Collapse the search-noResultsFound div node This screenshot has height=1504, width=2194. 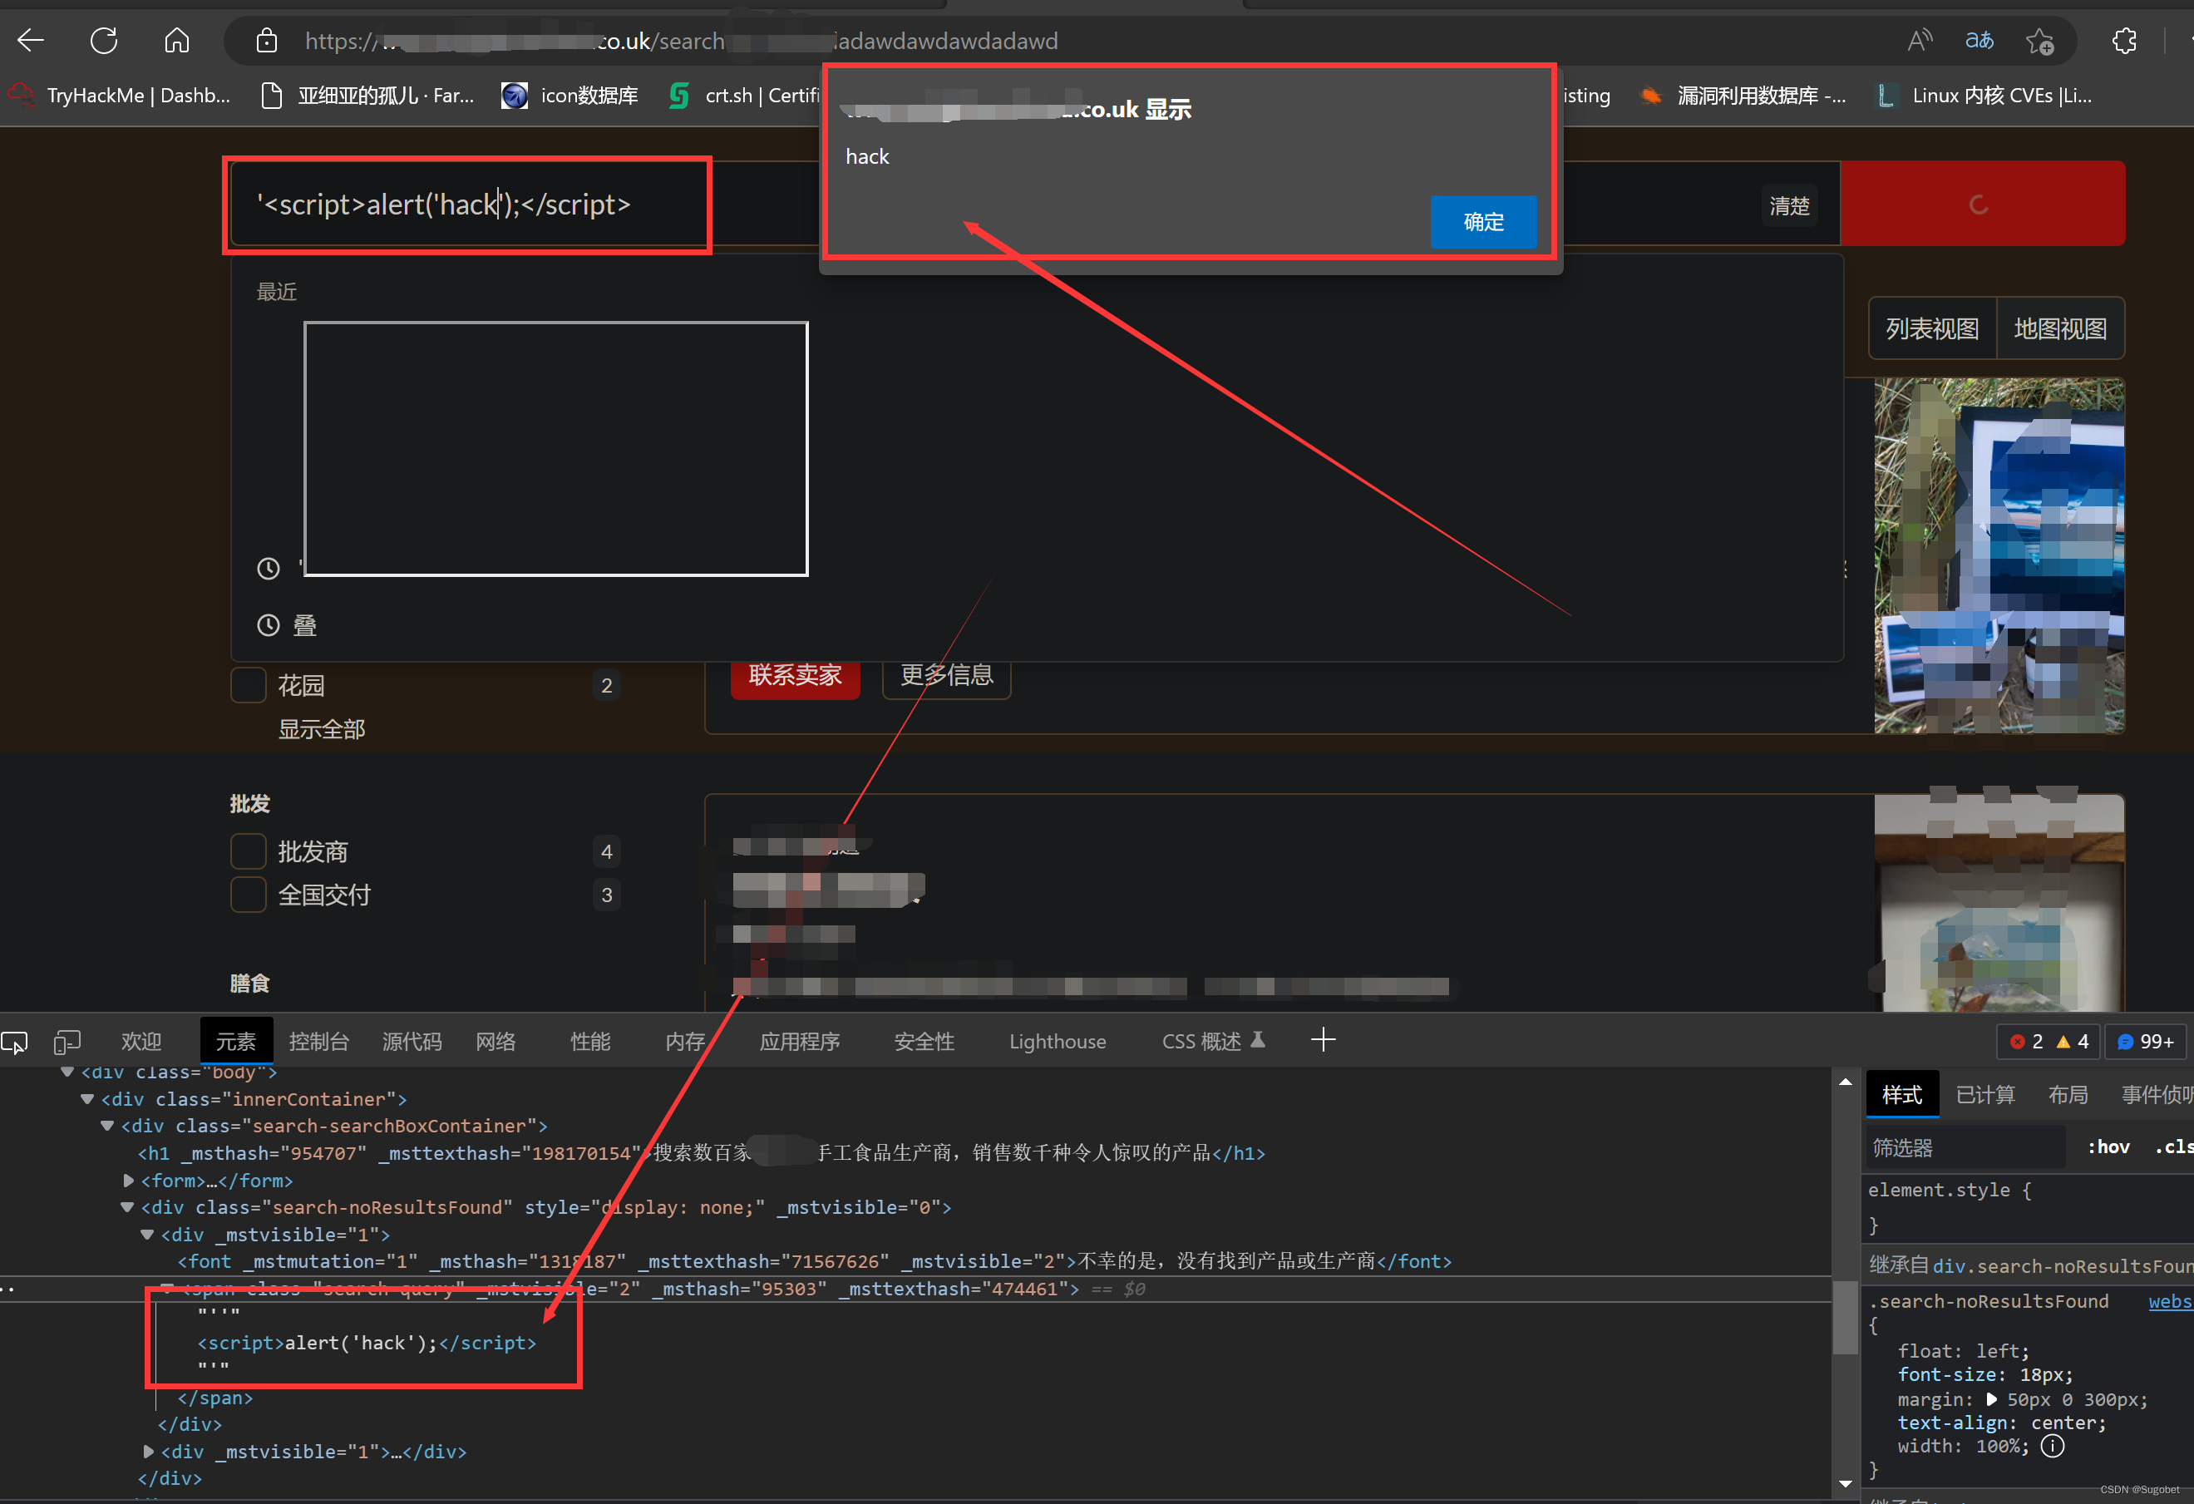pyautogui.click(x=126, y=1207)
